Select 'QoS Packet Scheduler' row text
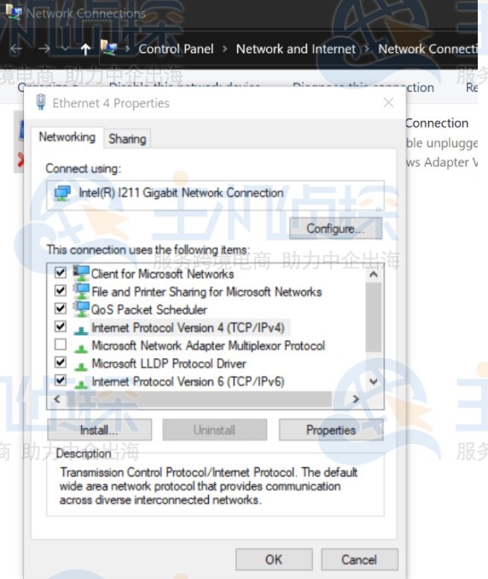Viewport: 488px width, 579px height. pos(149,310)
